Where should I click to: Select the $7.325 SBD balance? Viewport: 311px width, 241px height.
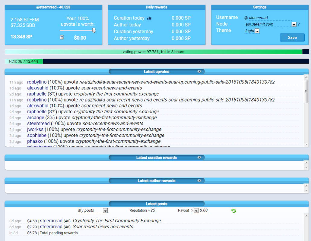click(23, 25)
